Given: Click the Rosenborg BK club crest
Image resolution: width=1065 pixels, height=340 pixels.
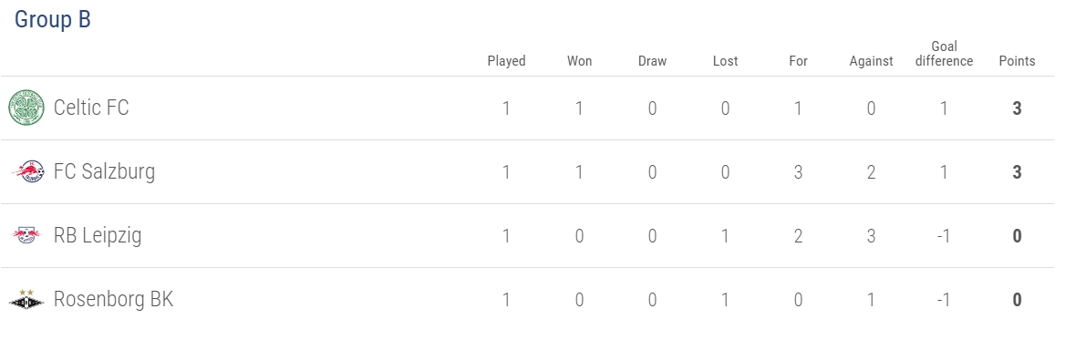Looking at the screenshot, I should 26,299.
